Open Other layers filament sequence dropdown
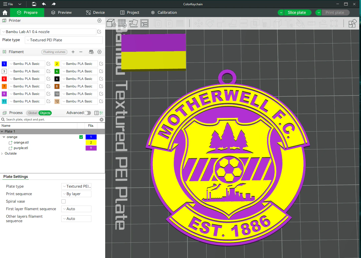The width and height of the screenshot is (361, 258). click(x=76, y=219)
